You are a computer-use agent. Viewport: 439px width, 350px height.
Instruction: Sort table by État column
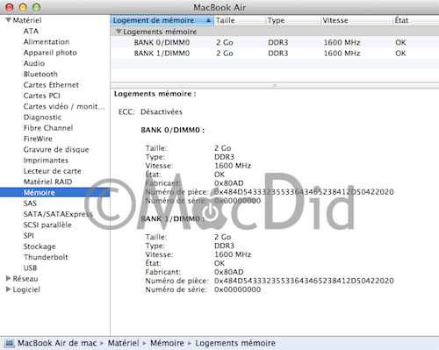[x=416, y=20]
